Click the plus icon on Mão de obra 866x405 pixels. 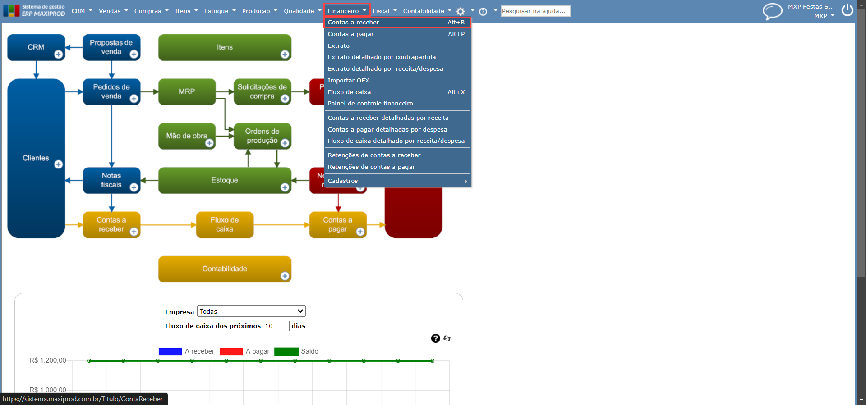click(209, 143)
